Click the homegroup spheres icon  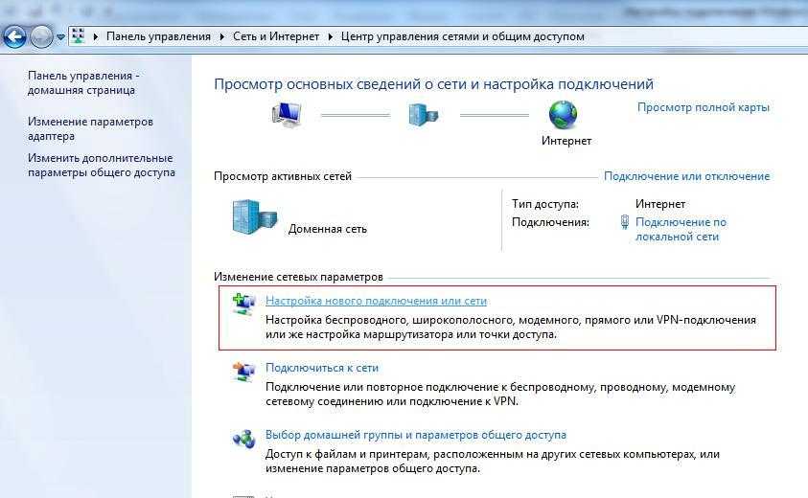(243, 439)
